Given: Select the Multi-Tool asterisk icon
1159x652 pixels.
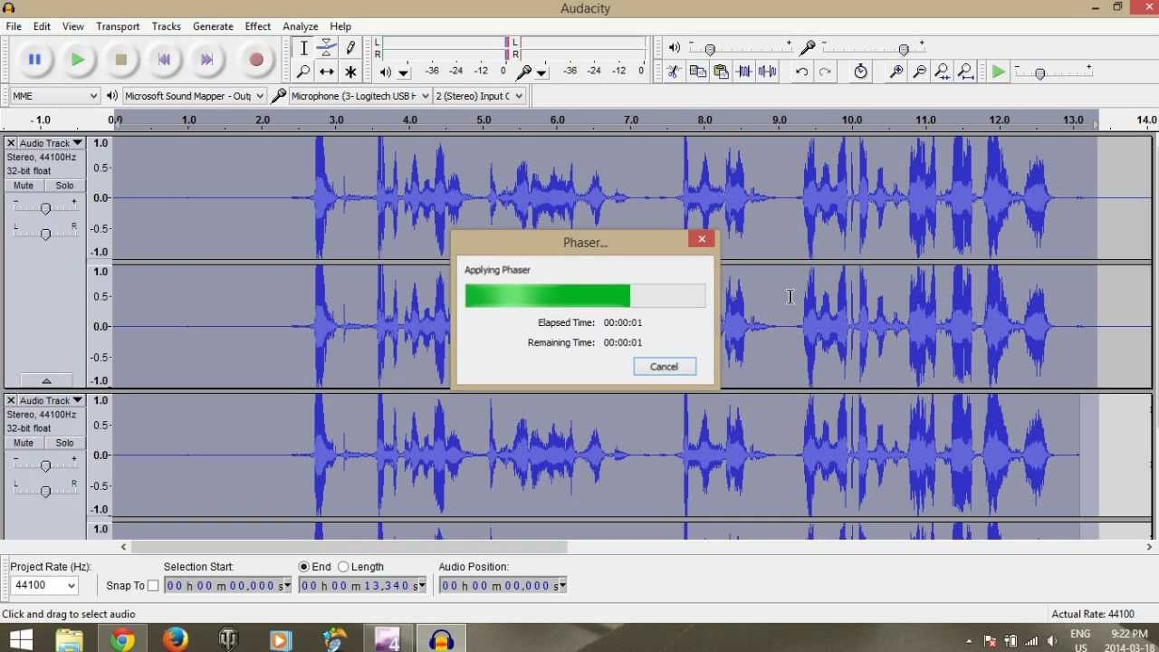Looking at the screenshot, I should click(x=350, y=72).
